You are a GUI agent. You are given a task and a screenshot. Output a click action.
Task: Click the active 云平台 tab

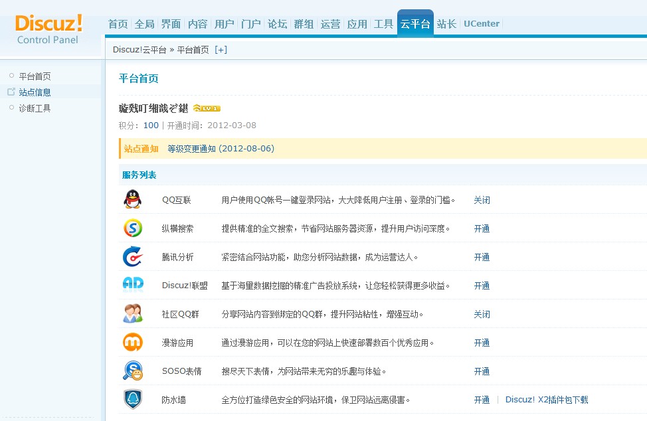point(415,24)
